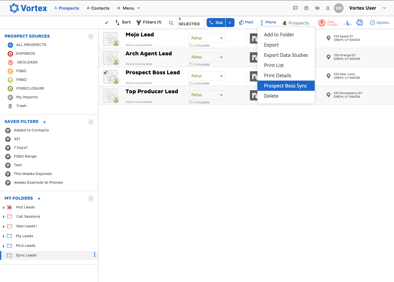
Task: Change Mojo Lead status dropdown
Action: pos(206,38)
